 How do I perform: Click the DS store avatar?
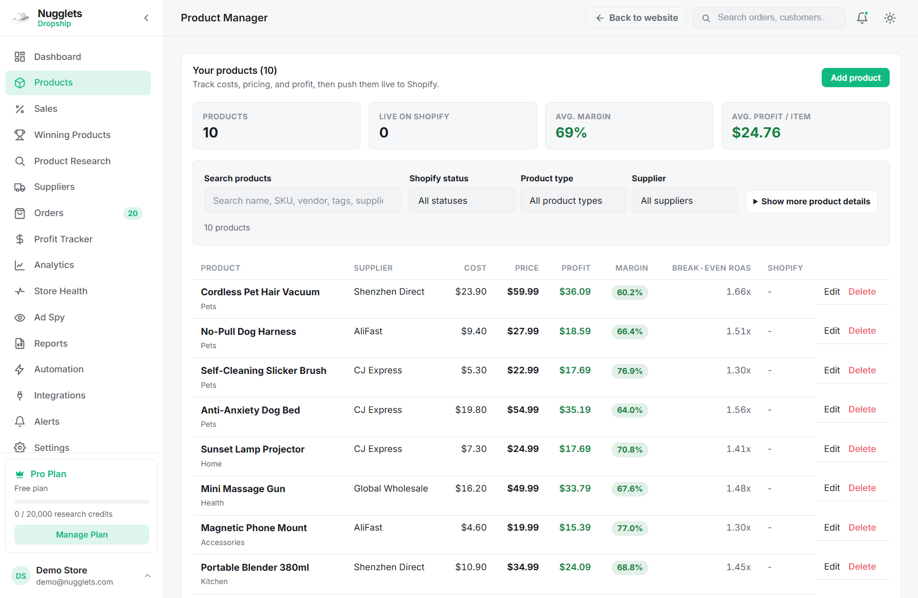point(21,576)
